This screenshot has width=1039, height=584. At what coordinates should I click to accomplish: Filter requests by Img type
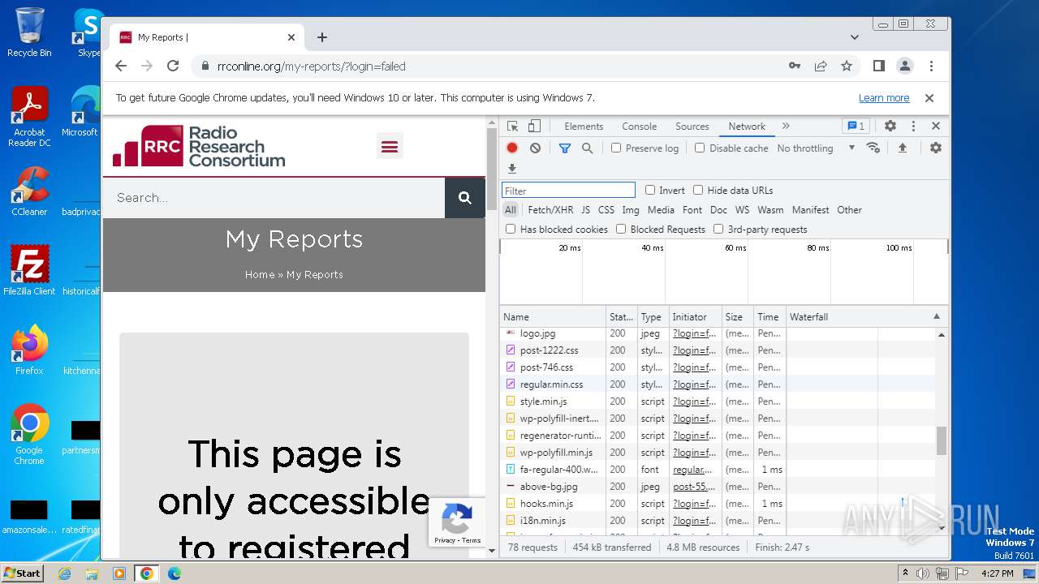[631, 210]
